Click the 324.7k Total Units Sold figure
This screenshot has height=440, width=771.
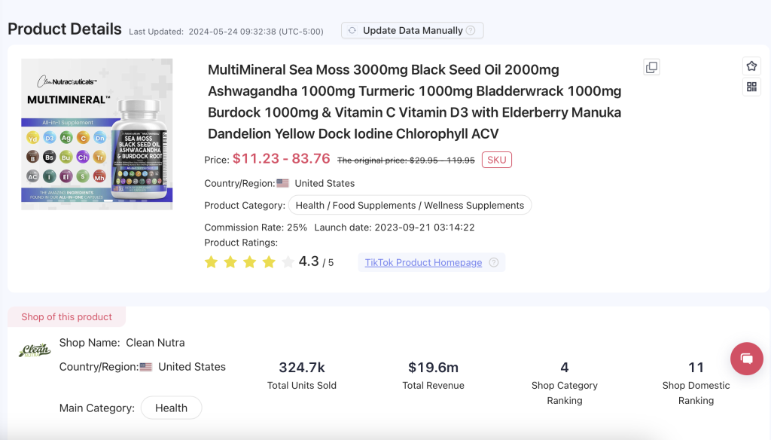click(301, 368)
